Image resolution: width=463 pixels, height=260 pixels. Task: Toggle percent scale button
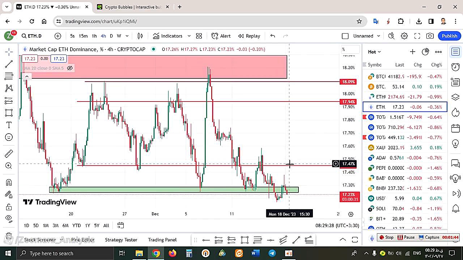coord(344,49)
